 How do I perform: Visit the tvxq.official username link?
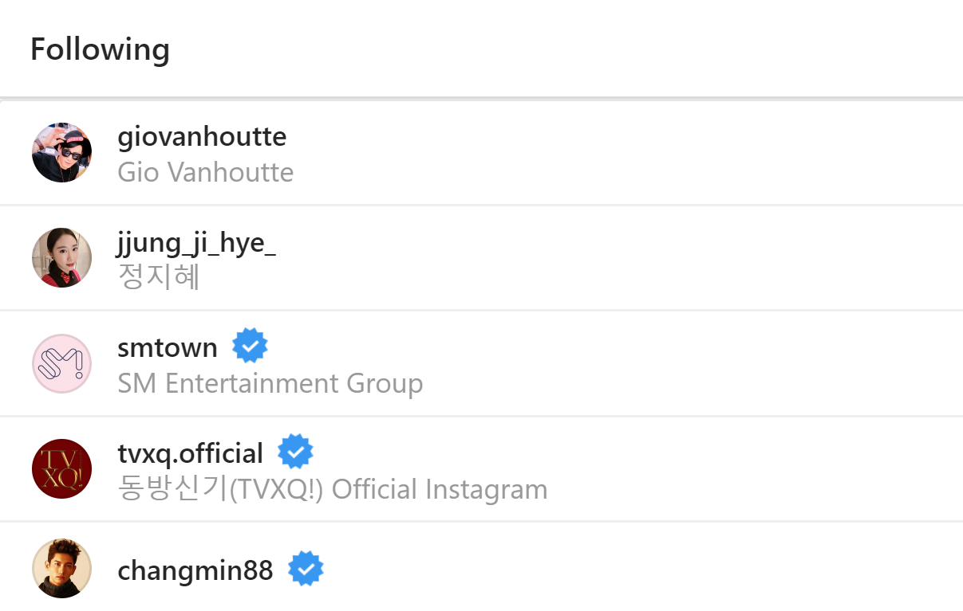tap(190, 453)
